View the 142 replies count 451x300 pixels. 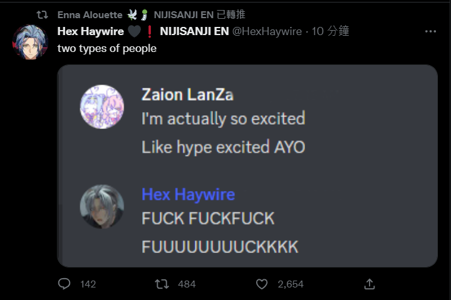pos(88,284)
